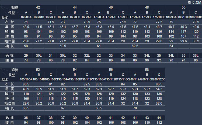Click chest value 105
This screenshot has width=202, height=125.
coord(75,32)
